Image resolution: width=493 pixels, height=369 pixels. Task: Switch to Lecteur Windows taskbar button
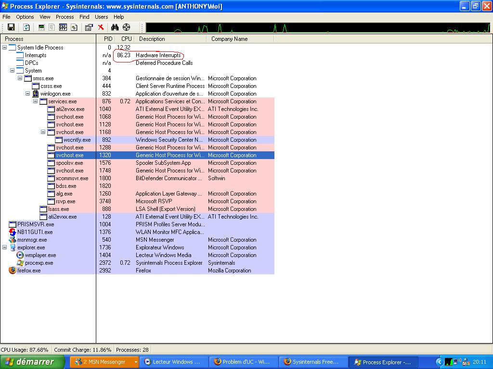click(x=173, y=362)
